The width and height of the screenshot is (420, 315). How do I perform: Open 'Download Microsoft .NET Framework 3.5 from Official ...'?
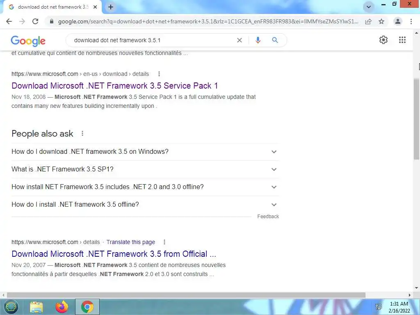point(114,254)
